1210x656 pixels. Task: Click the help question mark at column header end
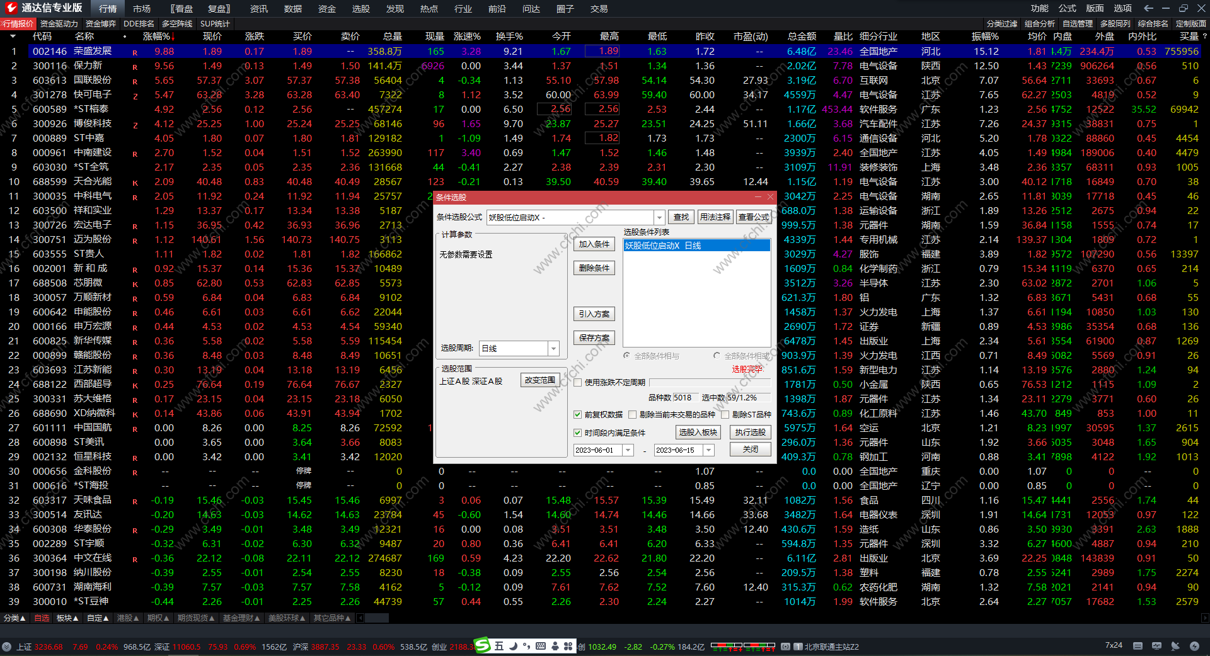1204,37
